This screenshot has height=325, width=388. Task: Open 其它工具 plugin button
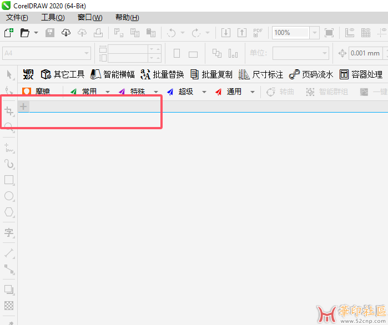click(x=63, y=74)
